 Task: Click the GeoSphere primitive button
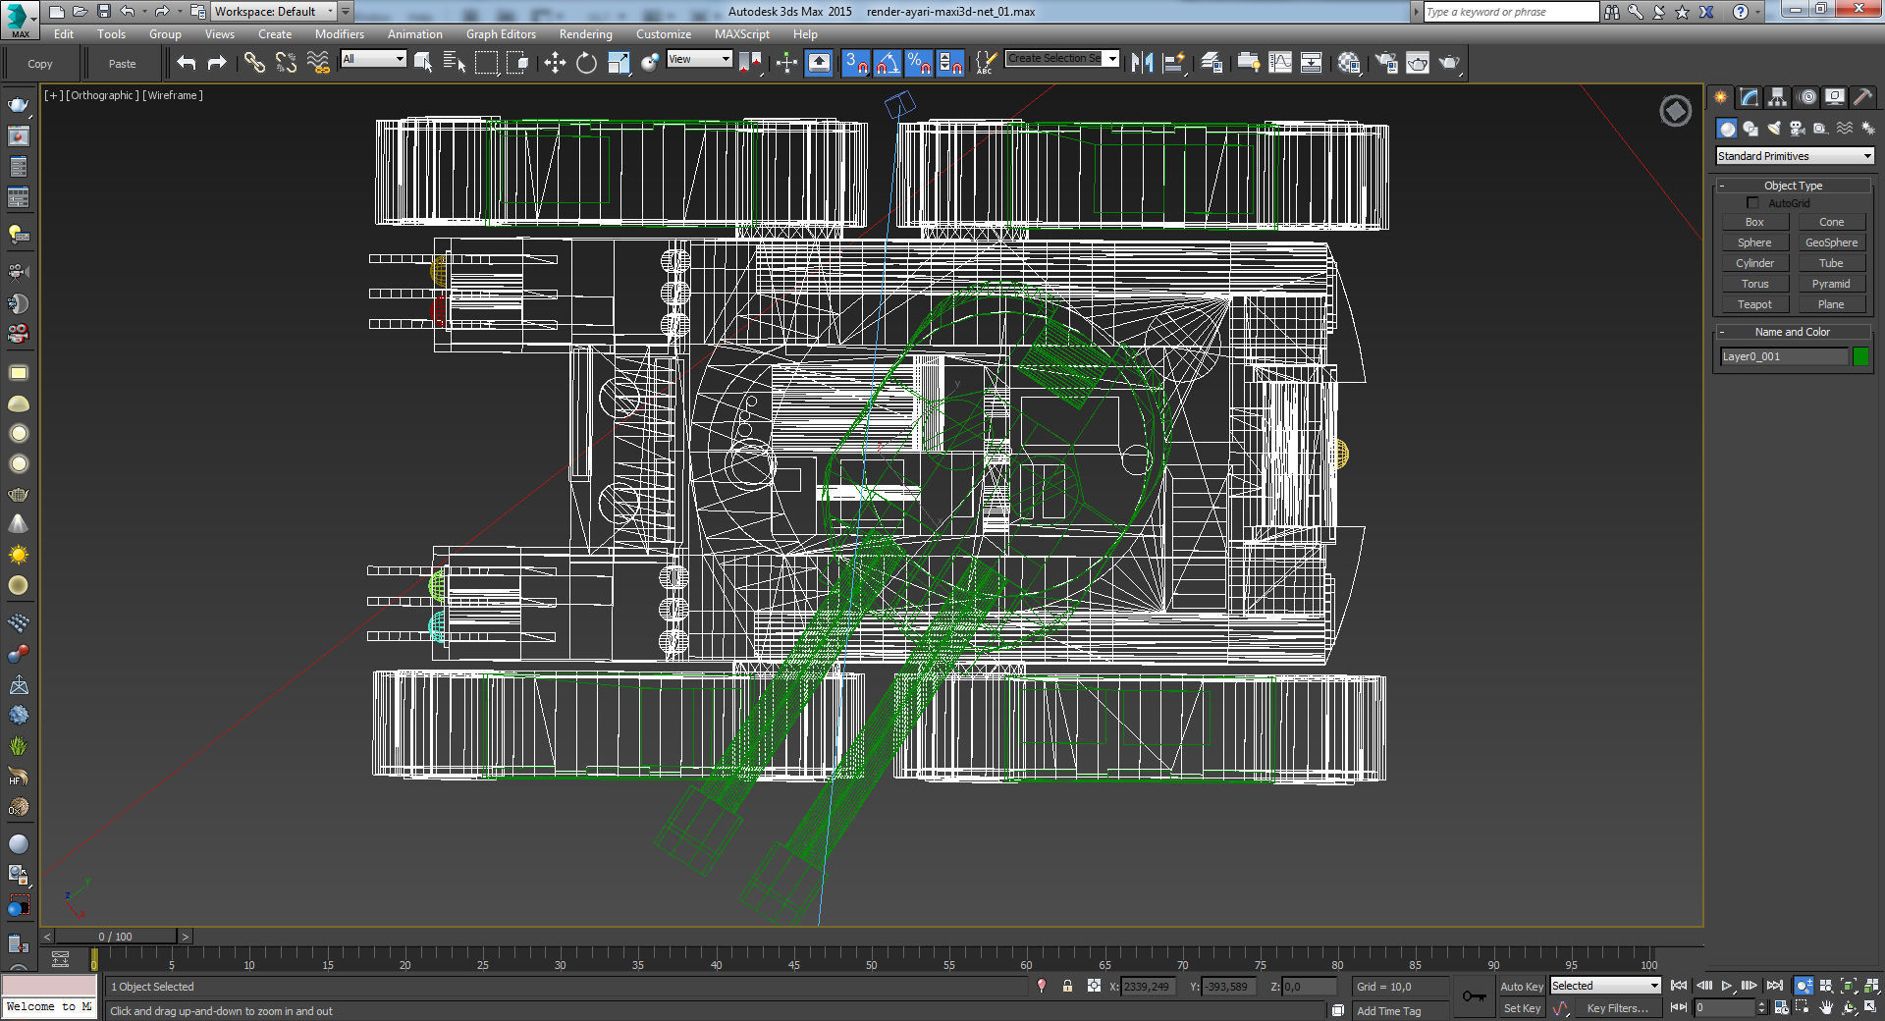pyautogui.click(x=1831, y=242)
